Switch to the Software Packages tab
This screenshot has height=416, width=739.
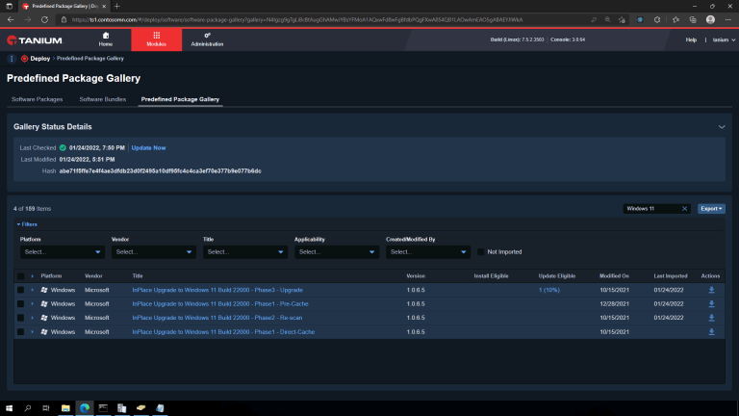[38, 99]
